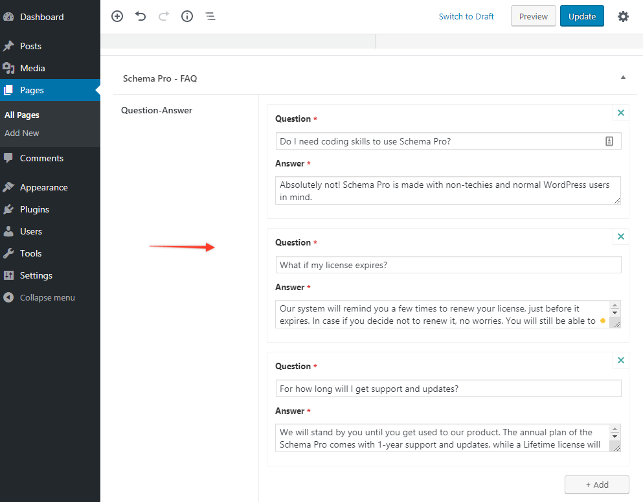
Task: Click the Update button
Action: pyautogui.click(x=581, y=16)
